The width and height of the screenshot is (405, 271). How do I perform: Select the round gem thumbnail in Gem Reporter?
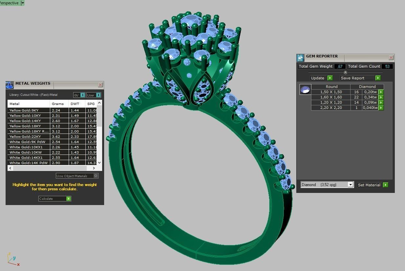coord(305,89)
